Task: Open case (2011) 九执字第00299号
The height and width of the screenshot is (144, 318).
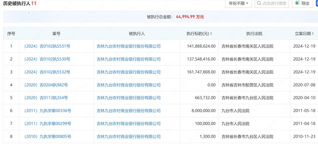Action: tap(48, 124)
